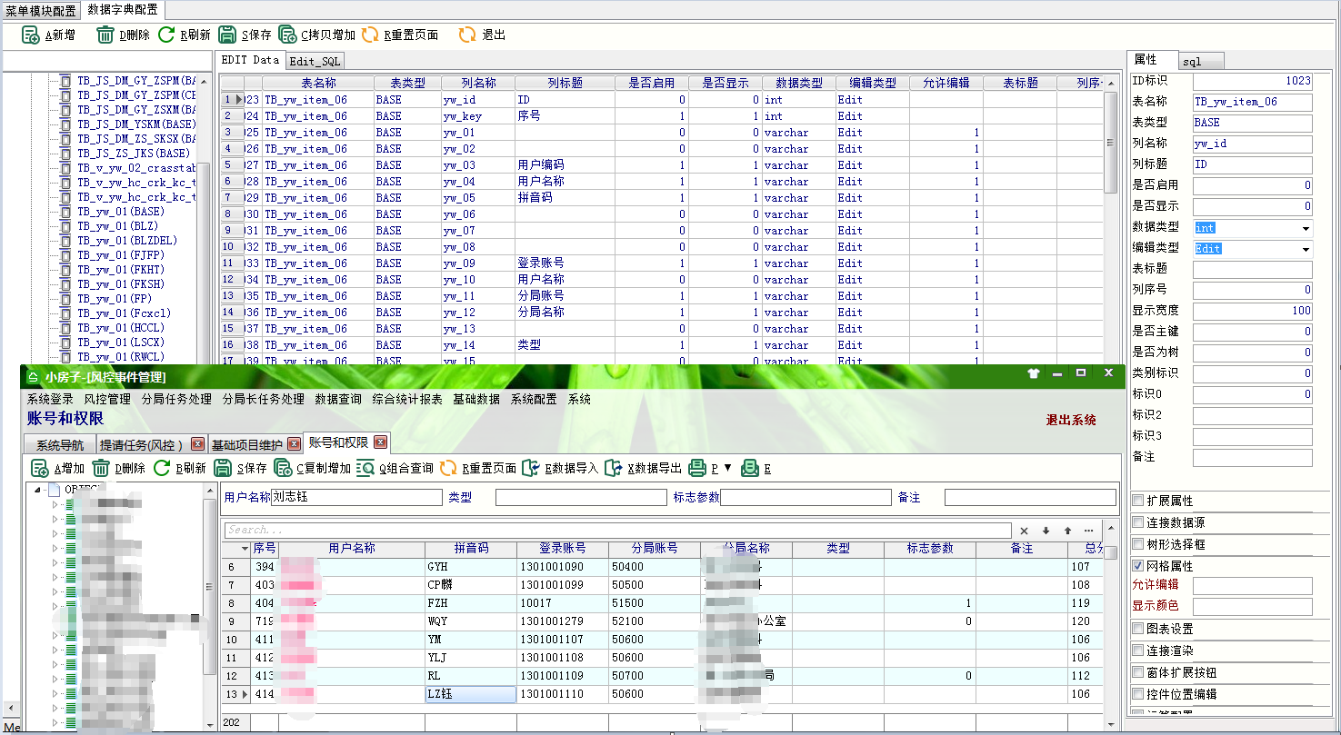The height and width of the screenshot is (735, 1341).
Task: Click D删除 trash icon in 账号和权限 toolbar
Action: tap(101, 469)
